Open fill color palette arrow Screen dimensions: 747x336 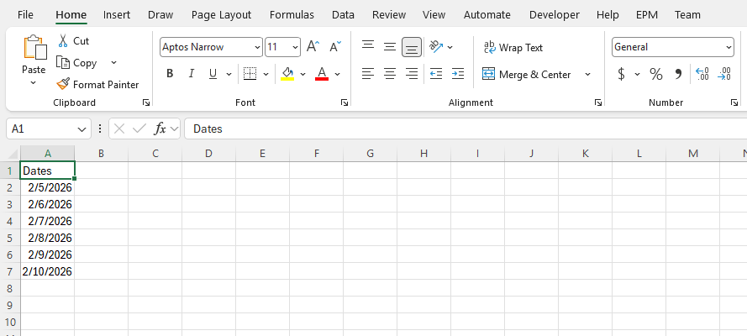coord(302,74)
